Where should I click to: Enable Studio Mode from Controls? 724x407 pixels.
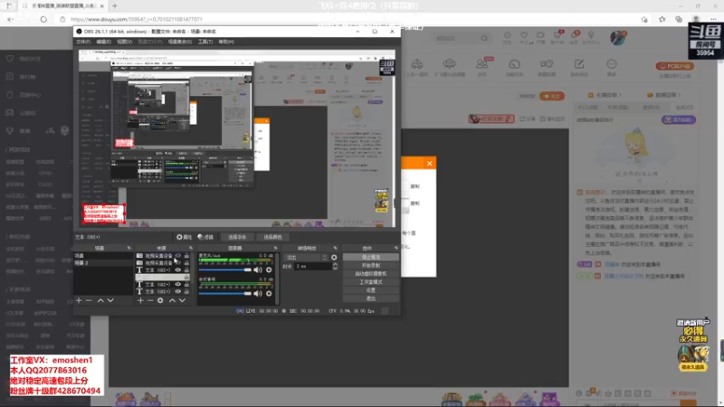370,282
